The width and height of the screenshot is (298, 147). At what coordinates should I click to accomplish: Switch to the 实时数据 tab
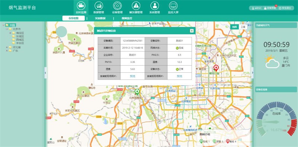(x=100, y=19)
